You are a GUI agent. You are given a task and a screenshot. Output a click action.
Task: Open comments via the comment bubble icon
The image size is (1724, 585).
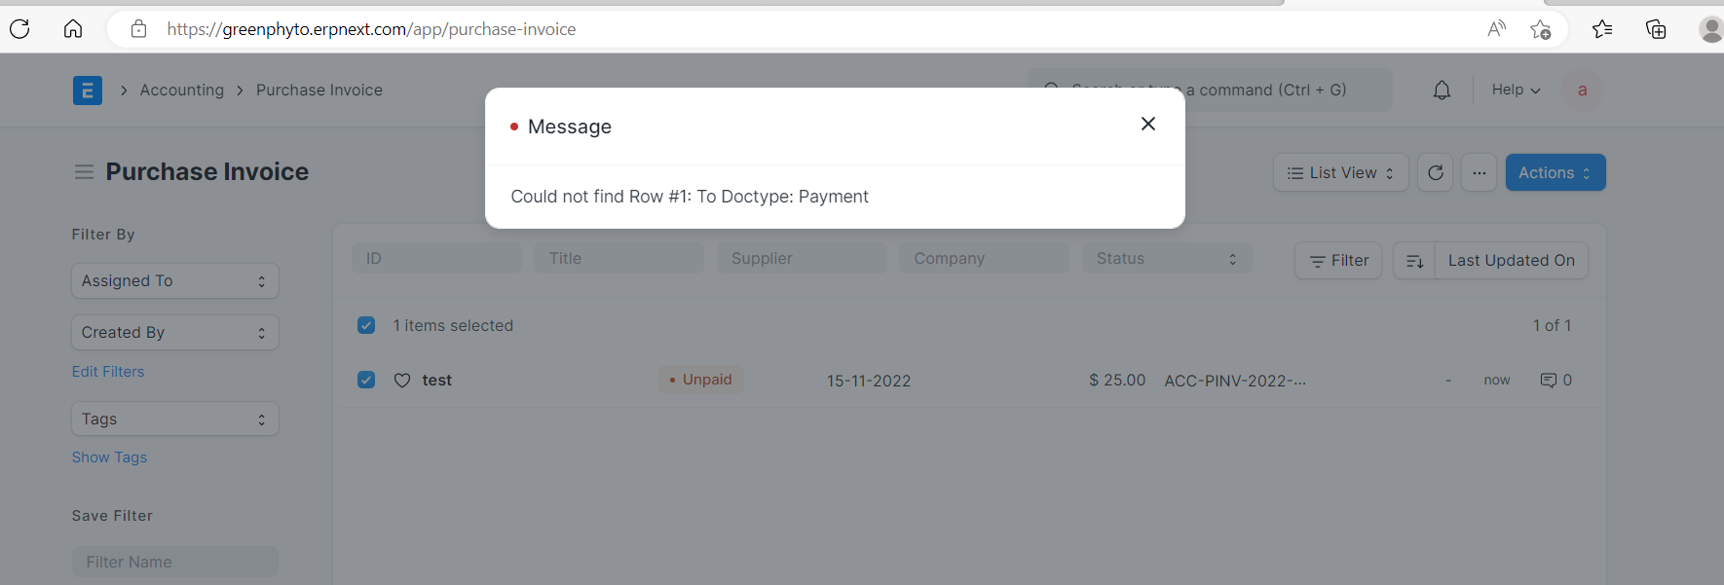1550,380
